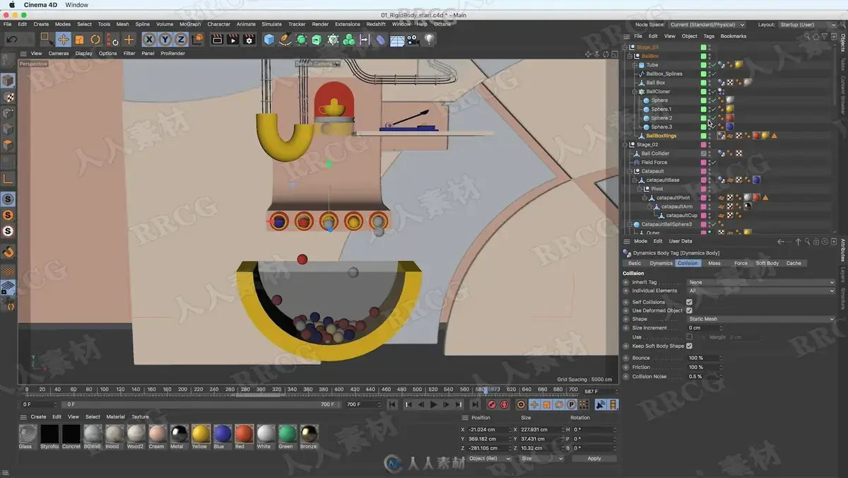
Task: Toggle Self Collisions checkbox
Action: pos(689,302)
